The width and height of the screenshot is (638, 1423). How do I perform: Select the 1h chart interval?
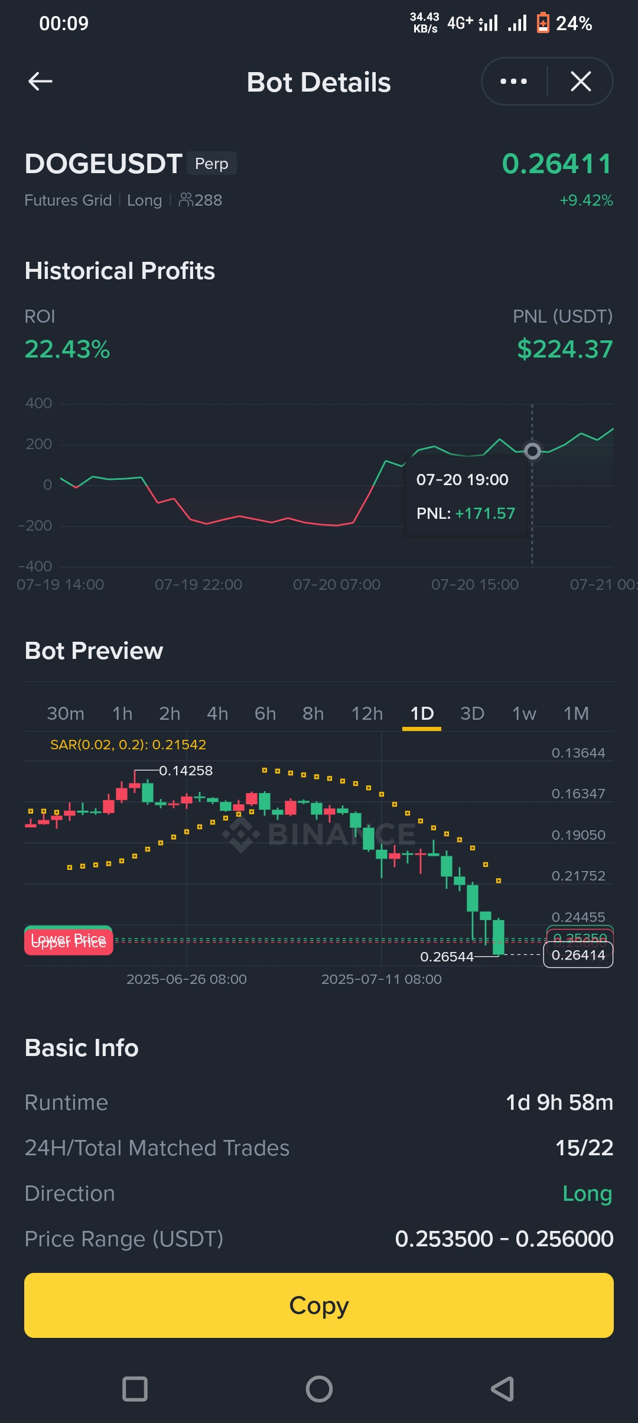[122, 713]
